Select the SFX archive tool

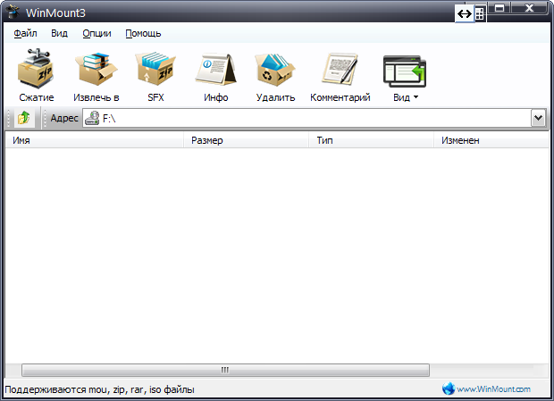tap(155, 69)
